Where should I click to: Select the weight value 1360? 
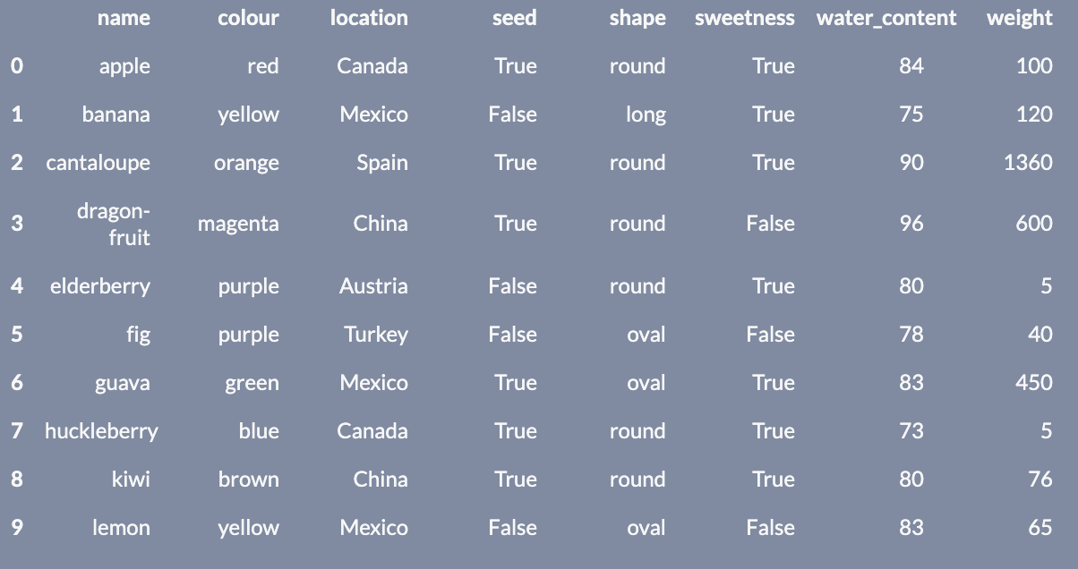1028,163
